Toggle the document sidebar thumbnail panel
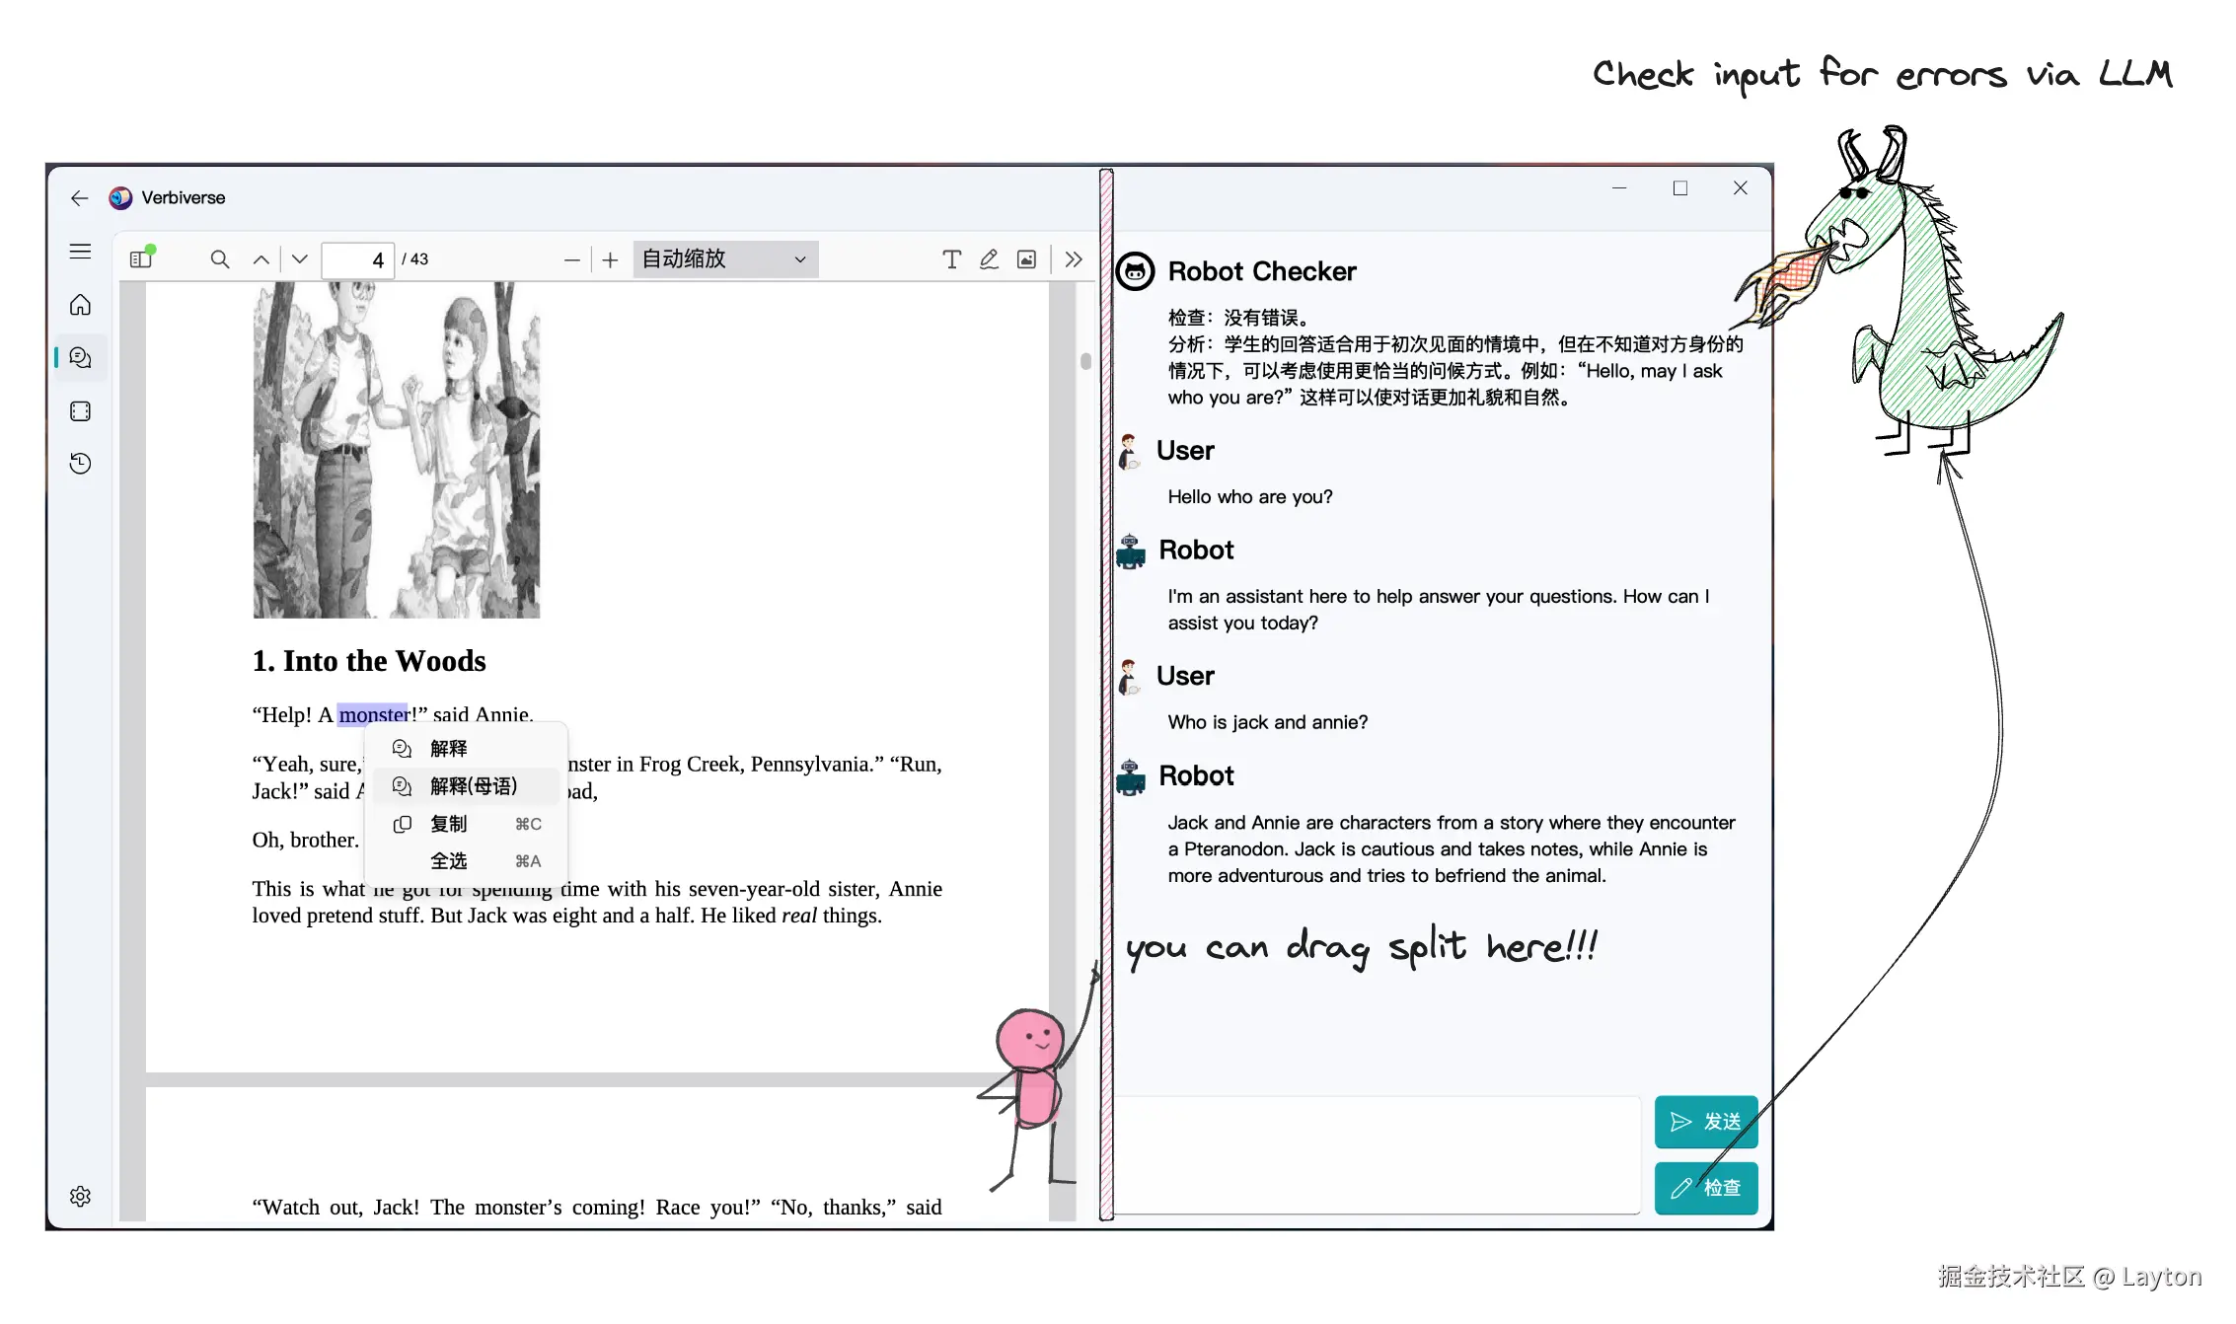The height and width of the screenshot is (1324, 2236). coord(140,257)
